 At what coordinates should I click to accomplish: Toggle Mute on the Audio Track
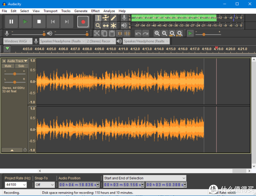8,66
